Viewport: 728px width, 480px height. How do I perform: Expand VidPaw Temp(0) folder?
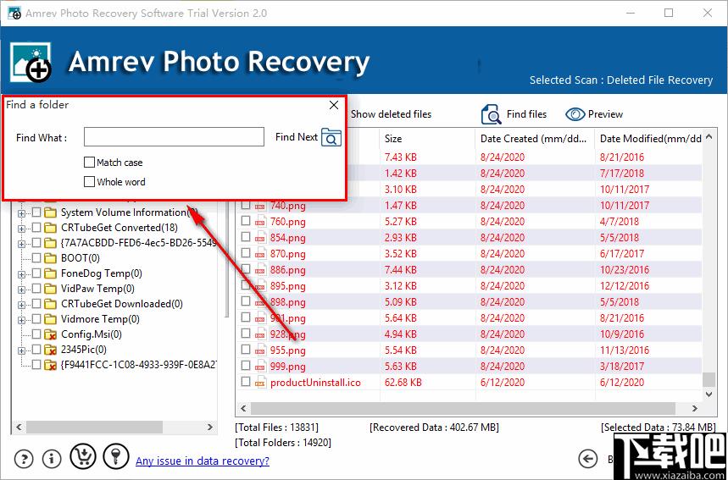(x=21, y=290)
